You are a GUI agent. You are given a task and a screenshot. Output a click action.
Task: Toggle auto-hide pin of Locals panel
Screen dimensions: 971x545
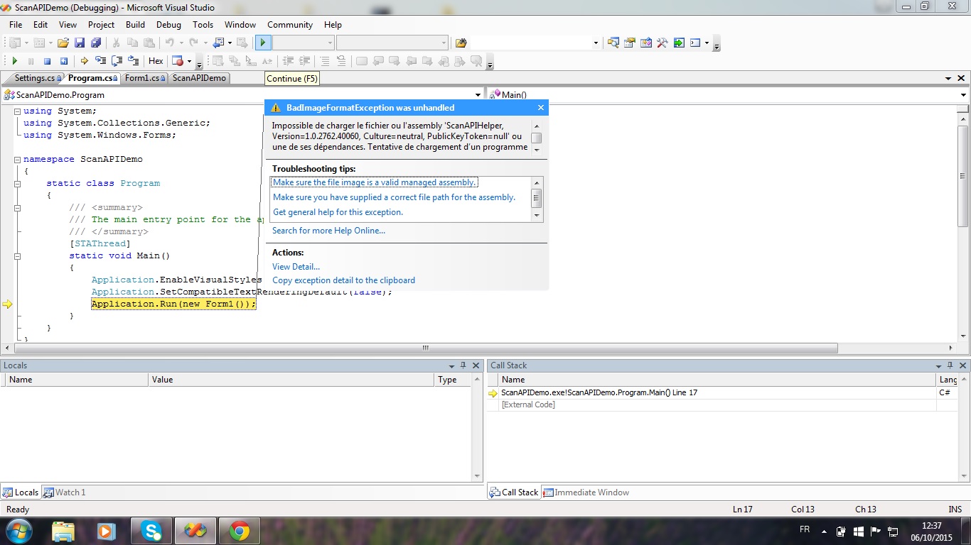[x=463, y=365]
